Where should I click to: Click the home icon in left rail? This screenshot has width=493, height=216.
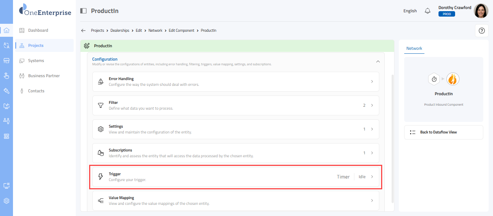pos(6,30)
